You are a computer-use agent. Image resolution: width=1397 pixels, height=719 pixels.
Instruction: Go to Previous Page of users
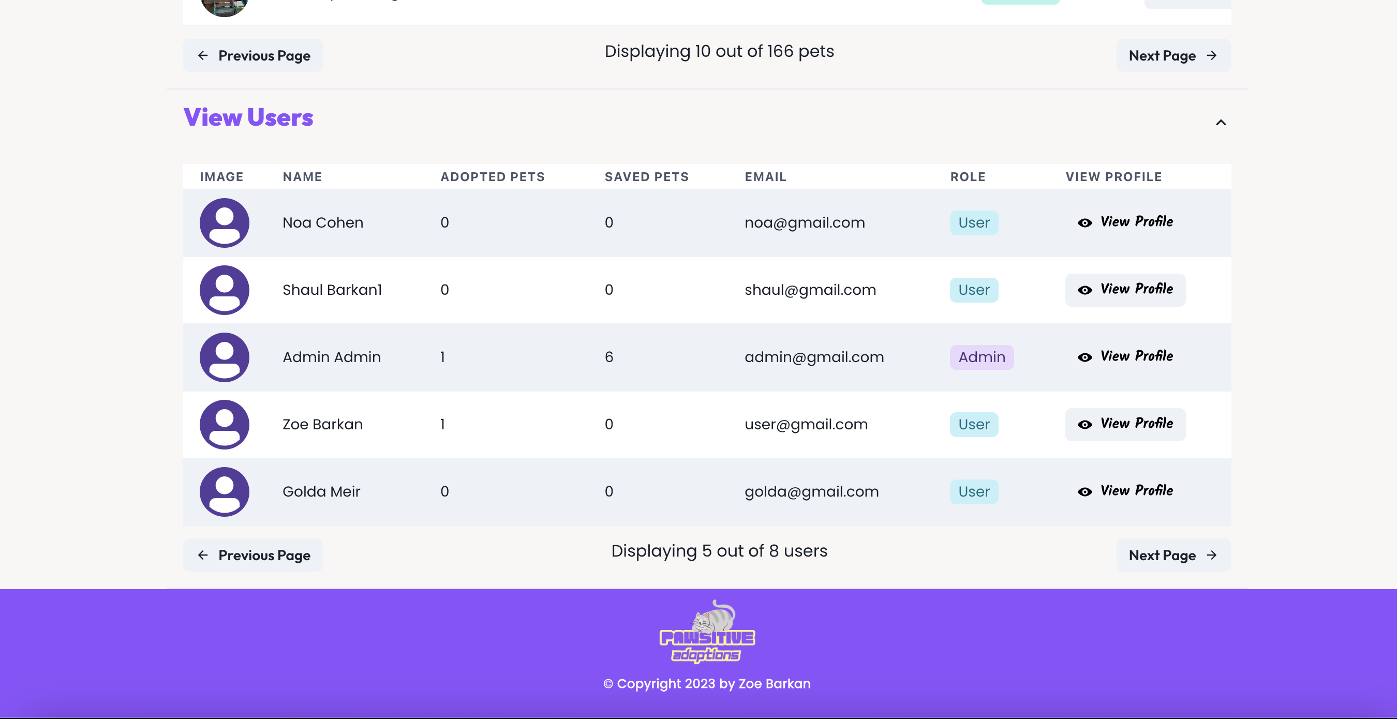click(x=252, y=555)
